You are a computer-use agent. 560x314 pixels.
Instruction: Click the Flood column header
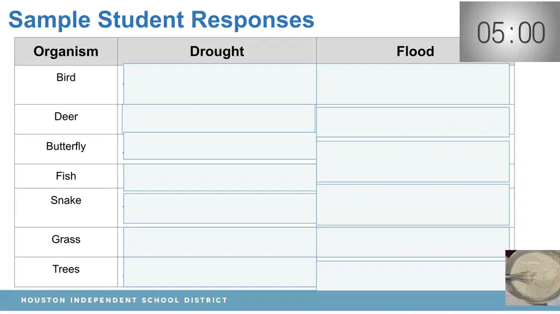(415, 52)
